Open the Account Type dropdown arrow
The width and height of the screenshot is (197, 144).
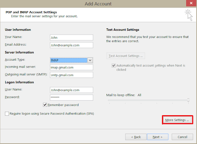[x=90, y=60]
